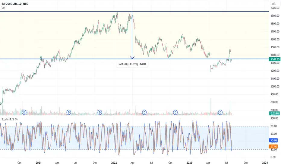This screenshot has height=166, width=281.
Task: Click the 1200.00 price axis label
Action: (275, 71)
